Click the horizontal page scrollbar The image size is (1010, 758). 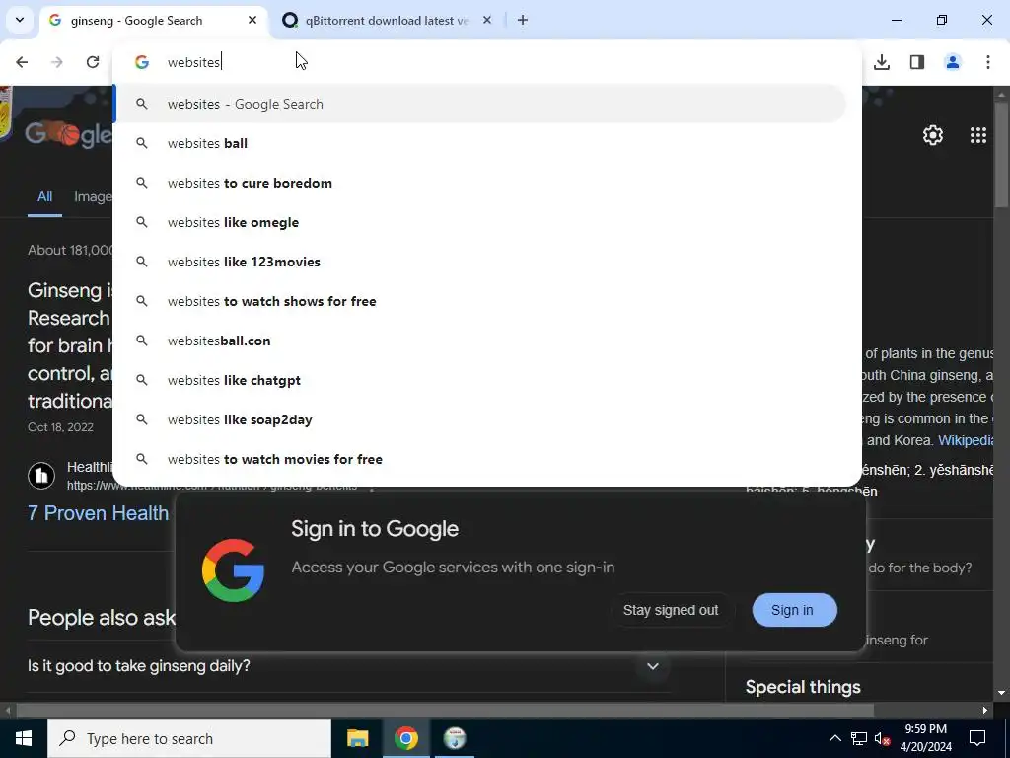pyautogui.click(x=445, y=711)
